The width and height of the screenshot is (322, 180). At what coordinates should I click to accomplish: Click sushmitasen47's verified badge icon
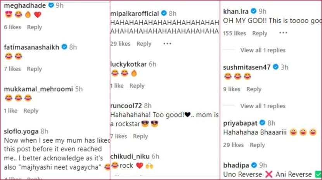[x=276, y=67]
